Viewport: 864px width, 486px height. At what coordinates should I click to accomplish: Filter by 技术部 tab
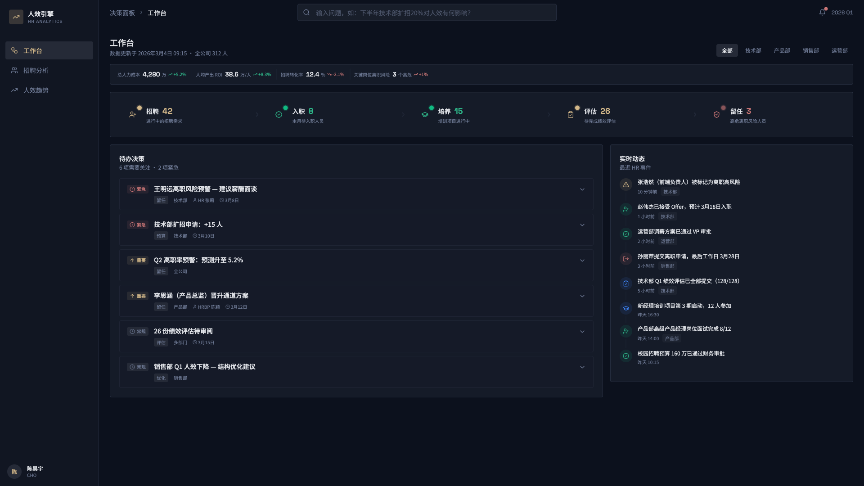[753, 51]
